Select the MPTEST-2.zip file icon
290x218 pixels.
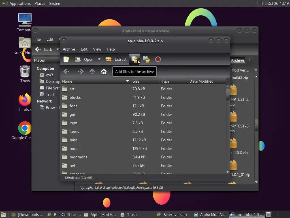[x=233, y=90]
